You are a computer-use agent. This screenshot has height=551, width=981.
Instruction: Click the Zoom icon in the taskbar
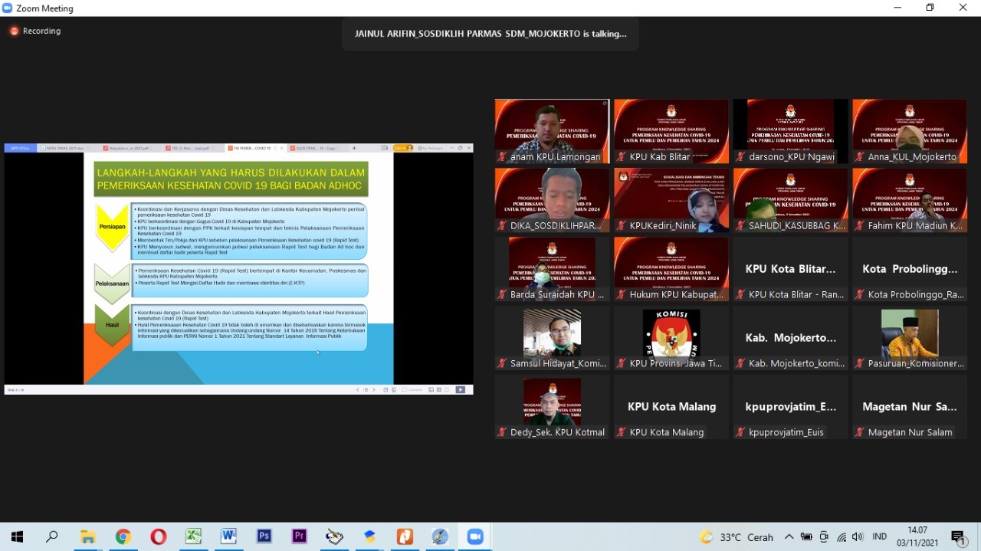[475, 537]
